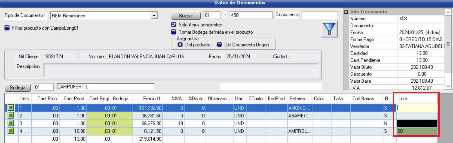Click the Lote column header
This screenshot has width=453, height=143.
[416, 99]
